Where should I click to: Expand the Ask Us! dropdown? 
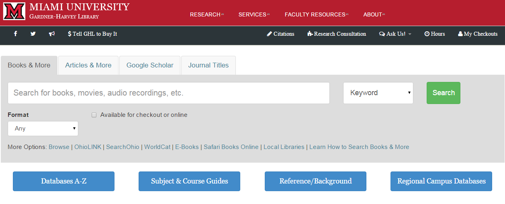(395, 34)
